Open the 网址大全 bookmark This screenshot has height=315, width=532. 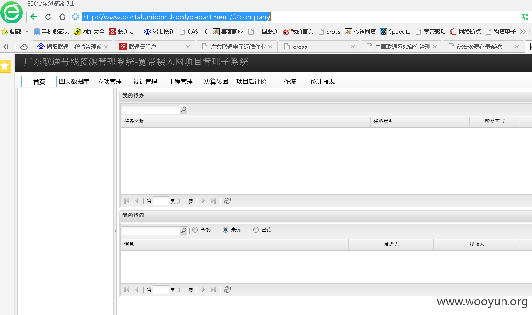(89, 31)
